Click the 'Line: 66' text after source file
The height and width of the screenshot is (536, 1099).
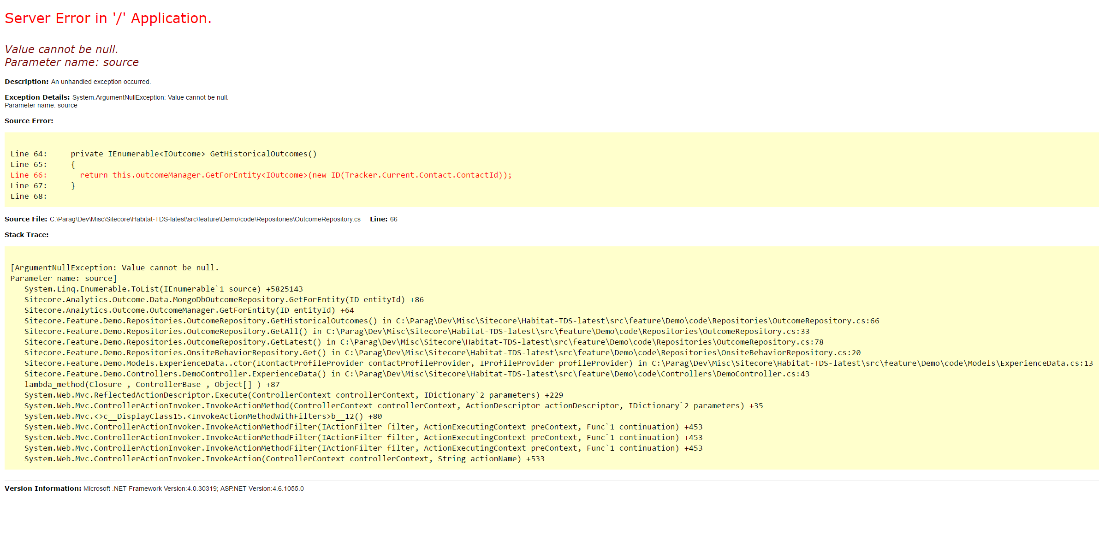(383, 219)
